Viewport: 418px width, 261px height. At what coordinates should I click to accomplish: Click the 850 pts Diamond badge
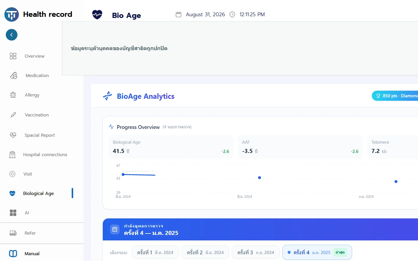[x=395, y=96]
